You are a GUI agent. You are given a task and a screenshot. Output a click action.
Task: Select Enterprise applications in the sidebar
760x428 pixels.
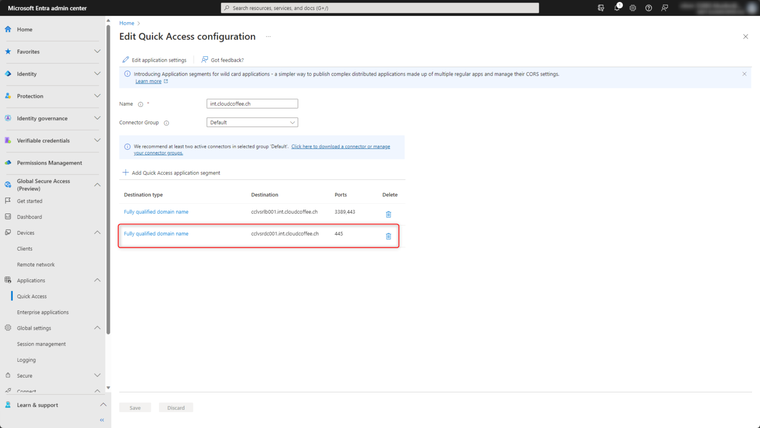click(x=44, y=312)
